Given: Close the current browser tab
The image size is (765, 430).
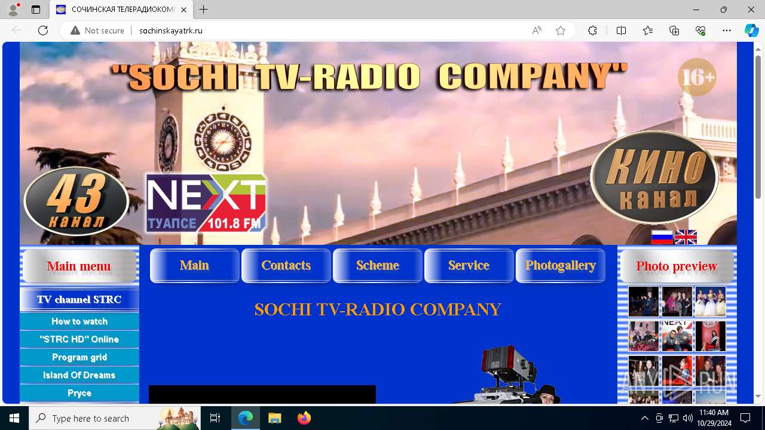Looking at the screenshot, I should click(182, 10).
